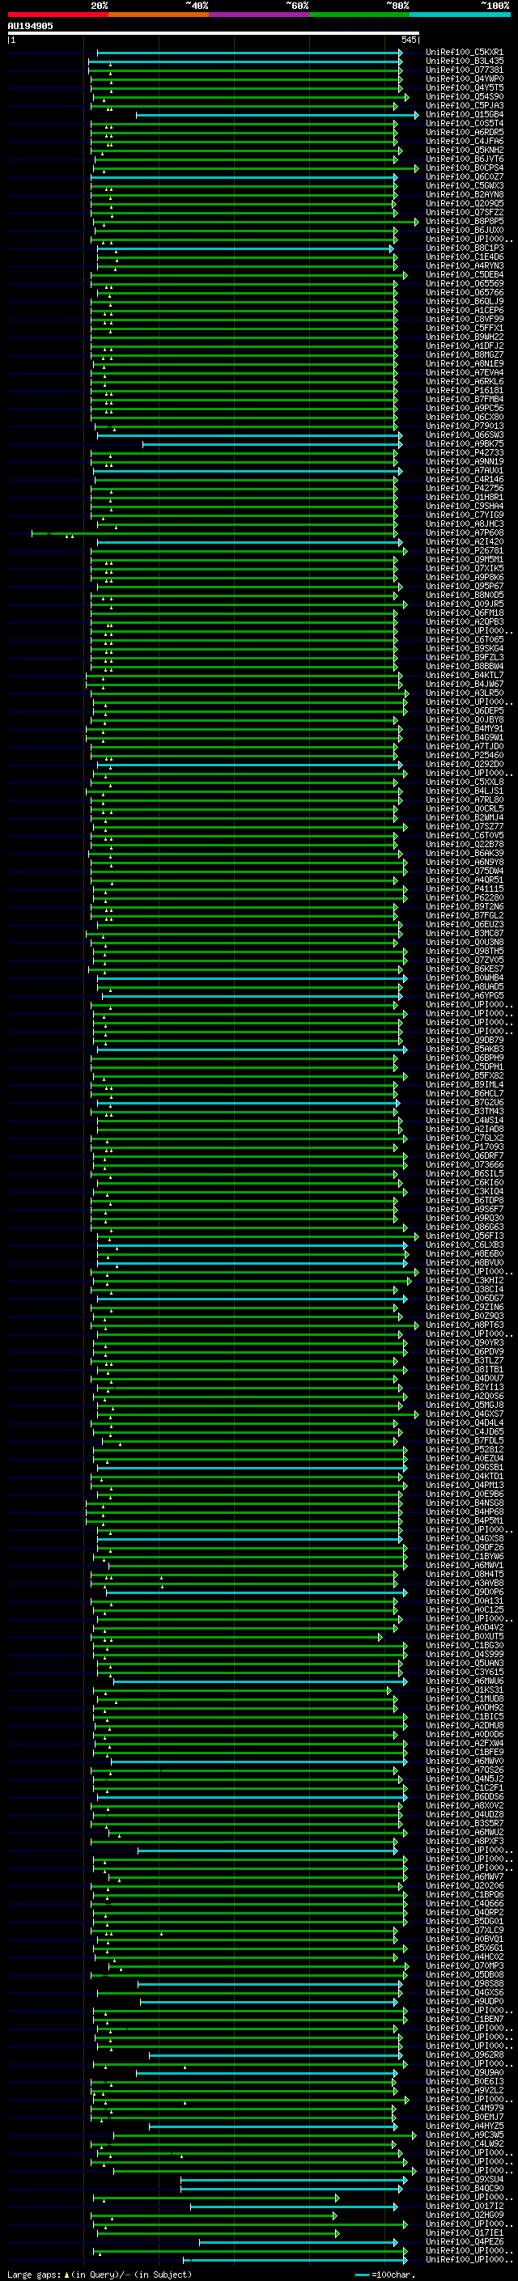The image size is (518, 2281).
Task: Click the cyan ~100% identity legend segment
Action: [x=460, y=15]
